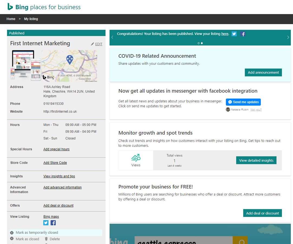The image size is (293, 244).
Task: Click the Bing places for business logo
Action: (44, 7)
